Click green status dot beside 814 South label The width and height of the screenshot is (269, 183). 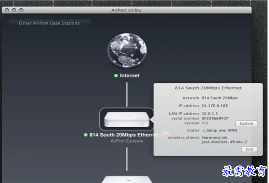86,135
